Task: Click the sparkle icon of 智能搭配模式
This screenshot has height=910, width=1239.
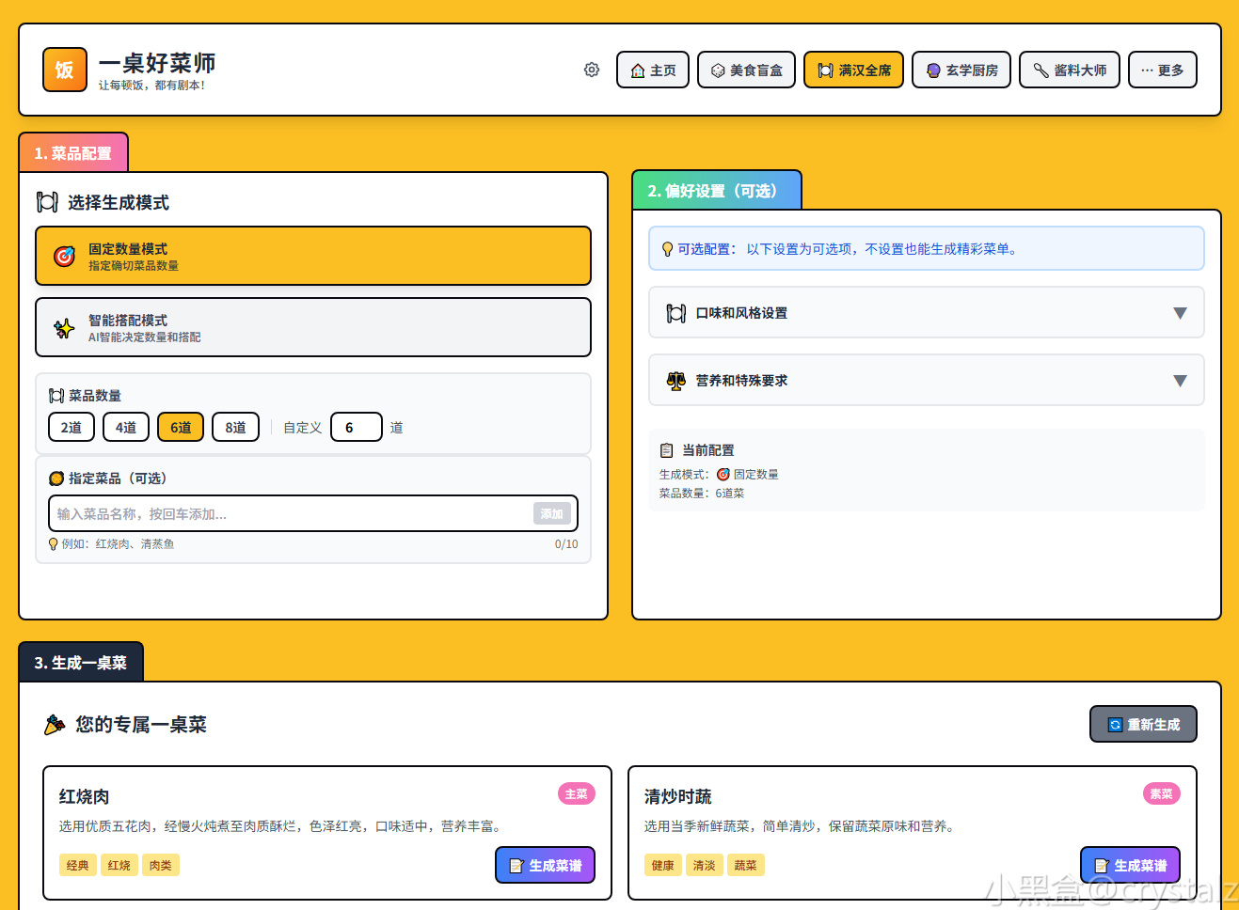Action: [x=64, y=328]
